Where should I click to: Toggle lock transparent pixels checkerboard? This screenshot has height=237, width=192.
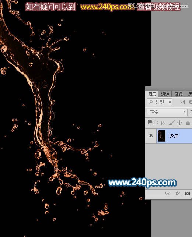[163, 123]
